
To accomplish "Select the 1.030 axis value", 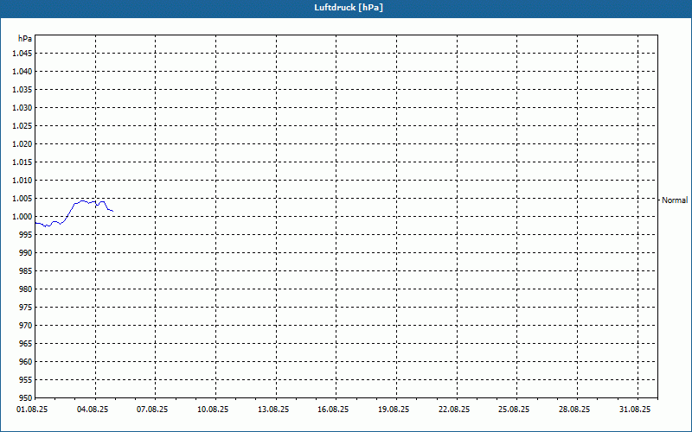I will 22,107.
